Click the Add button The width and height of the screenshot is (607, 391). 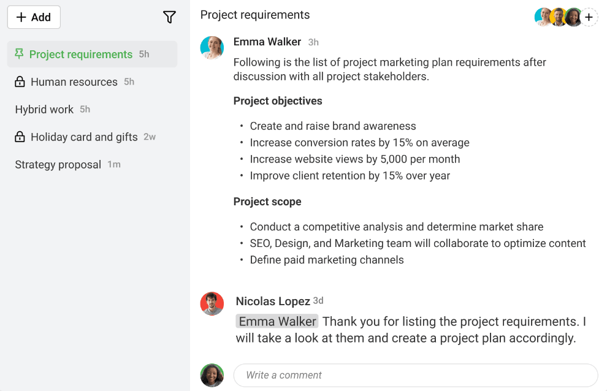34,17
